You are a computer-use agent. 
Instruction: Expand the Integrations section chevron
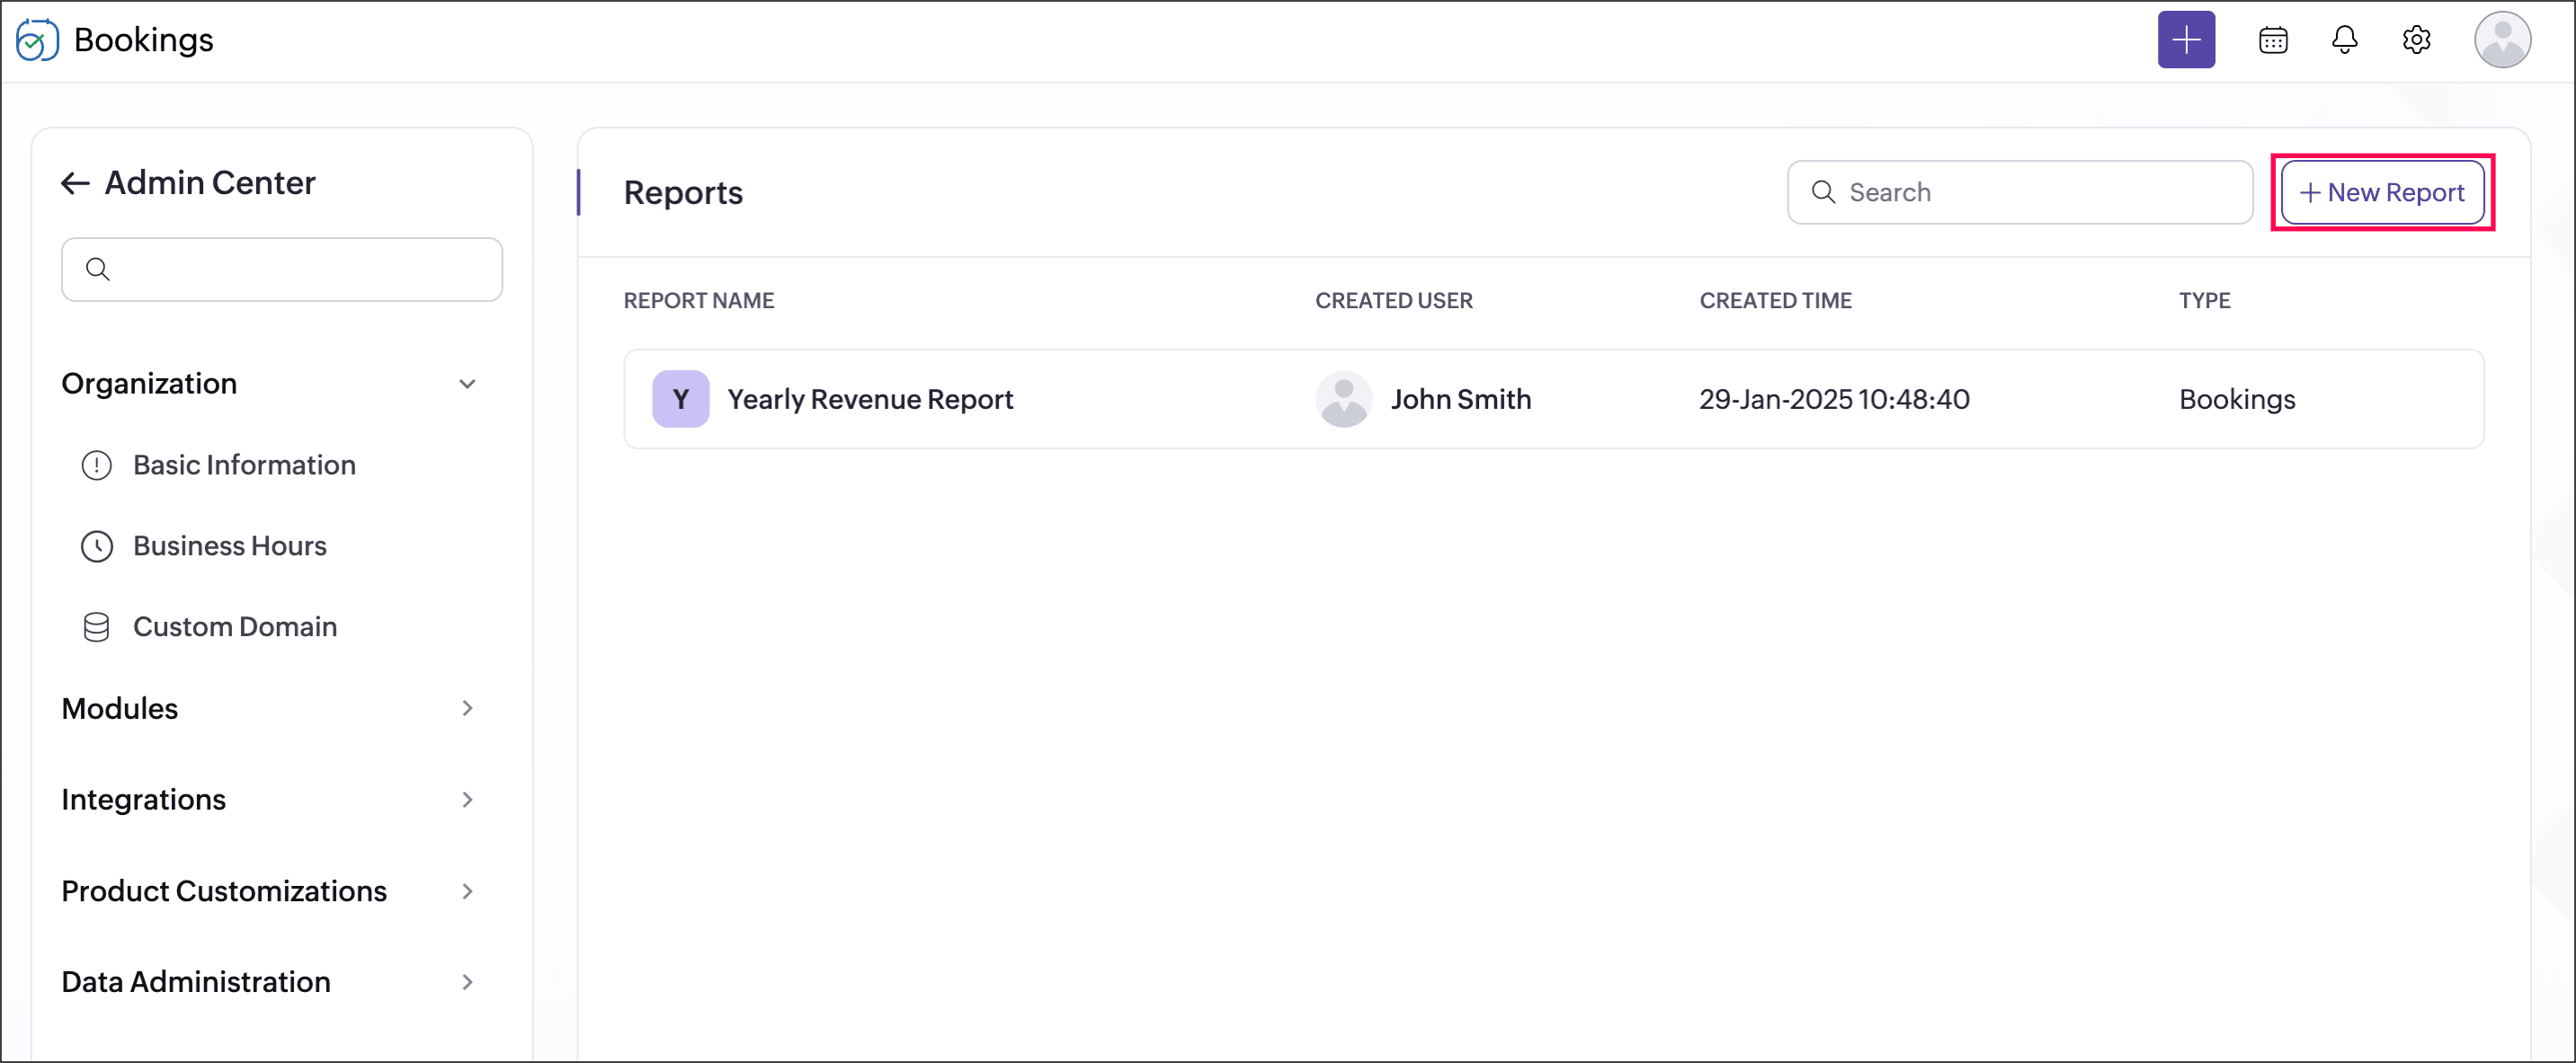[x=467, y=799]
